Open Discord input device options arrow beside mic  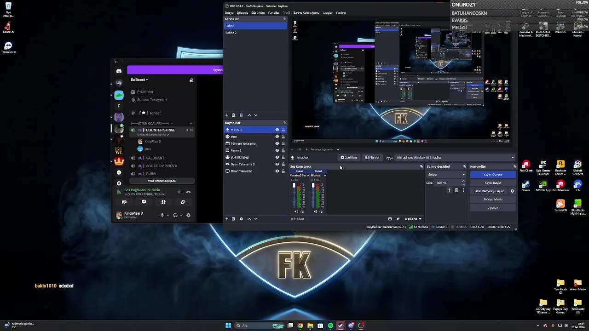(x=167, y=215)
